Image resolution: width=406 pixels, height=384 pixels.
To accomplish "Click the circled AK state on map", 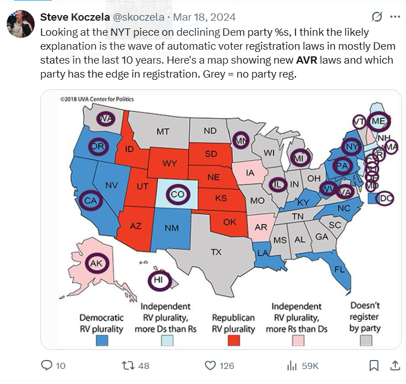I will (97, 262).
